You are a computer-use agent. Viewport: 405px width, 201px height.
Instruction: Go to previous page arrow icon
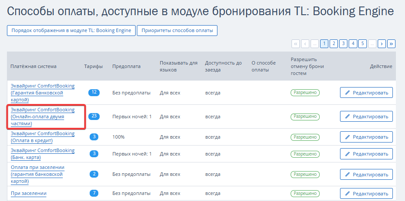[305, 44]
